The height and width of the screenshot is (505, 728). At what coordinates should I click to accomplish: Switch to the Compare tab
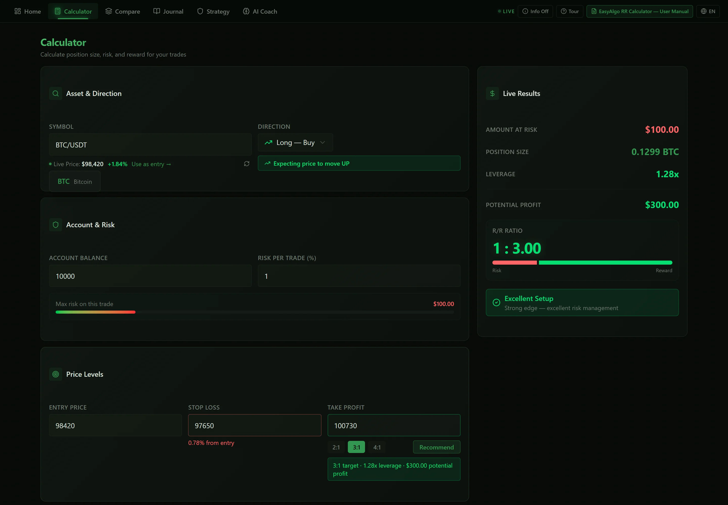[123, 11]
